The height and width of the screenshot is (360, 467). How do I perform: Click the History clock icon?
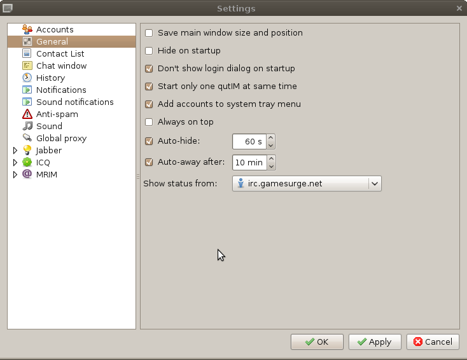click(x=27, y=78)
